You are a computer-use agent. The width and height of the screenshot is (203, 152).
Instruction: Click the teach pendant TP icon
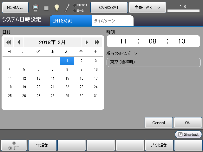[x=35, y=7]
